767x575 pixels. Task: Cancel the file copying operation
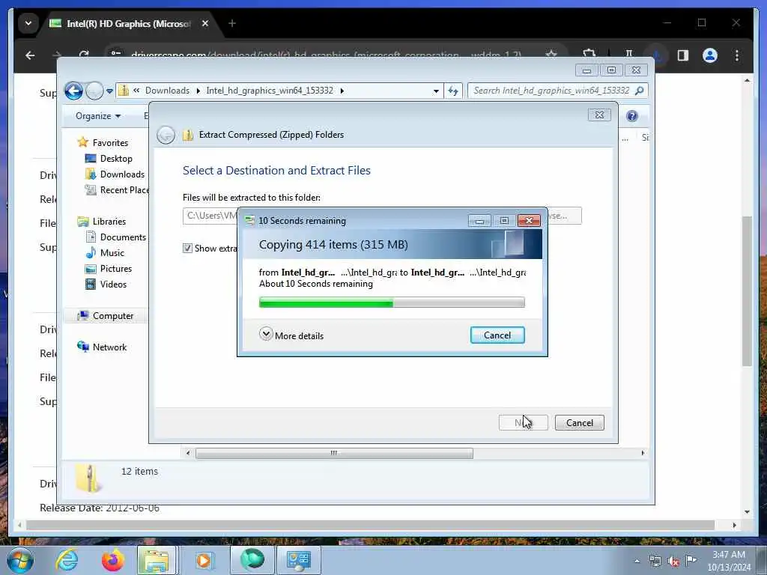497,335
